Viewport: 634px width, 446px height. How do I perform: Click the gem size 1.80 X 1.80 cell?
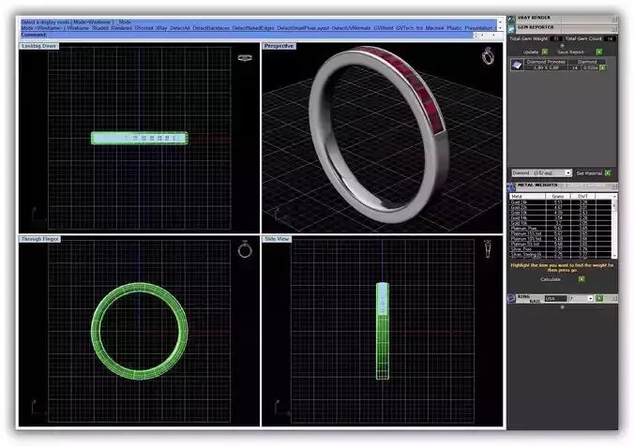click(546, 67)
